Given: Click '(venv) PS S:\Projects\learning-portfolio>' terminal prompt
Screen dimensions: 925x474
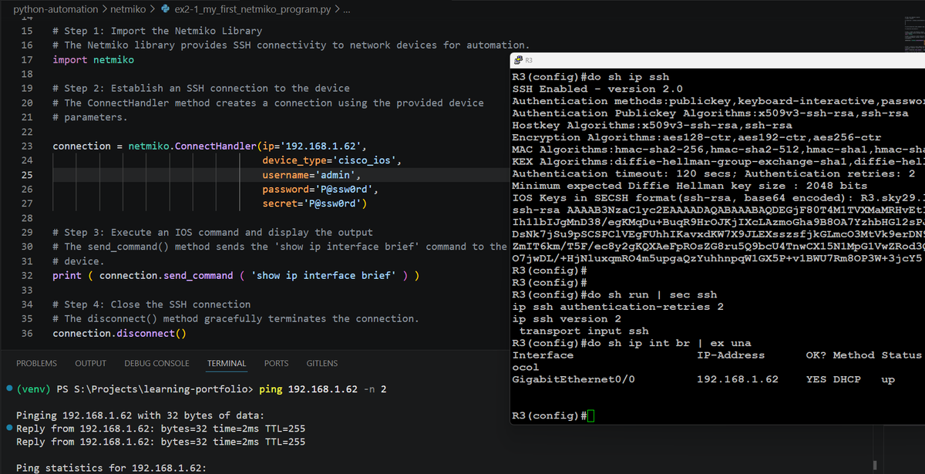Looking at the screenshot, I should 136,388.
